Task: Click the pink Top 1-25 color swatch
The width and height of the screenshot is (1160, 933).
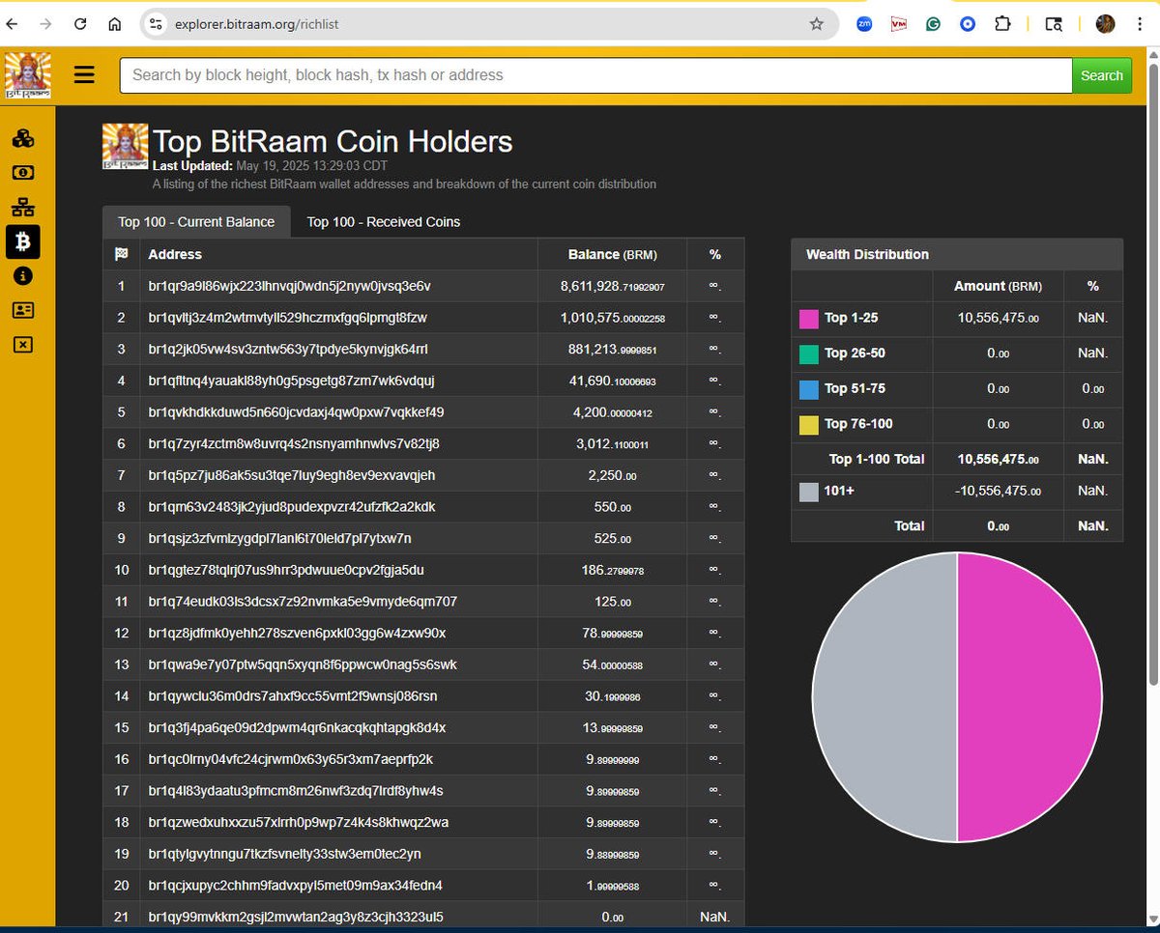Action: point(808,318)
